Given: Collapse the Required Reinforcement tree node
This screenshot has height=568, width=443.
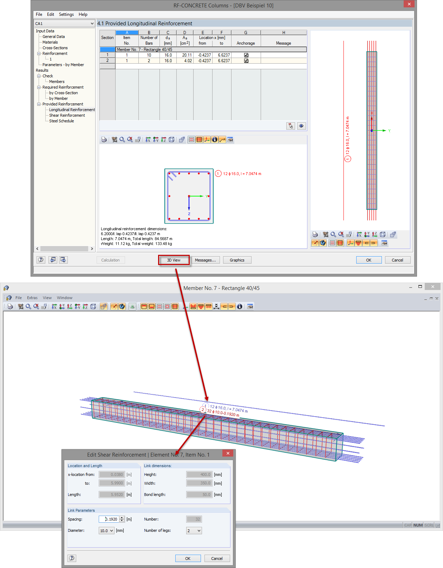Looking at the screenshot, I should (x=39, y=87).
